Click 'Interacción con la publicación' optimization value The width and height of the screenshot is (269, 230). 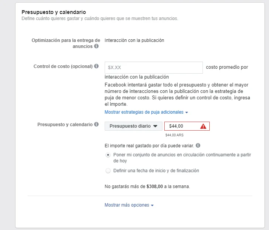pos(134,40)
